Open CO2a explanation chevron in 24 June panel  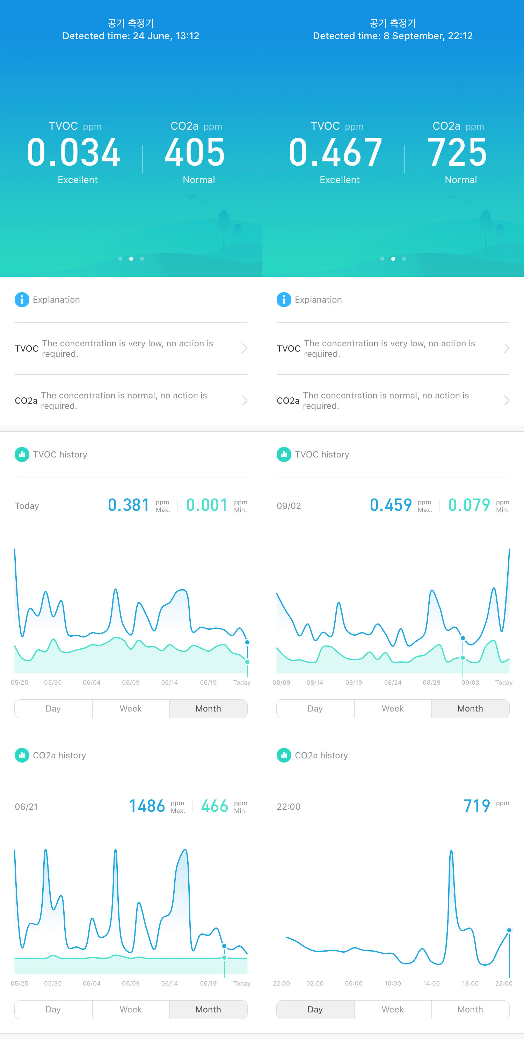tap(245, 401)
